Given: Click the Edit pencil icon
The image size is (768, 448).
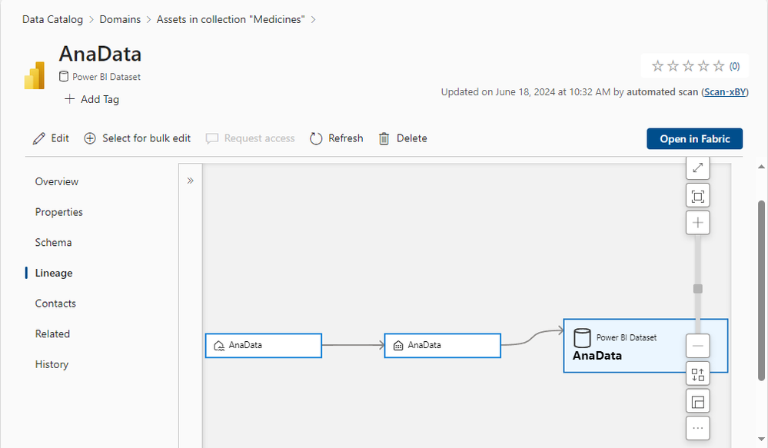Looking at the screenshot, I should pos(38,138).
